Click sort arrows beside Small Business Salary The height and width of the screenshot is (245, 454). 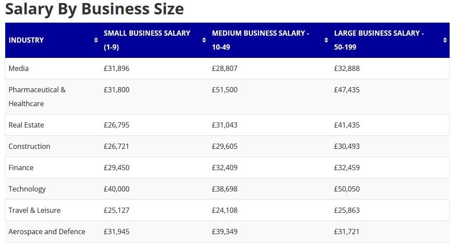pyautogui.click(x=204, y=40)
